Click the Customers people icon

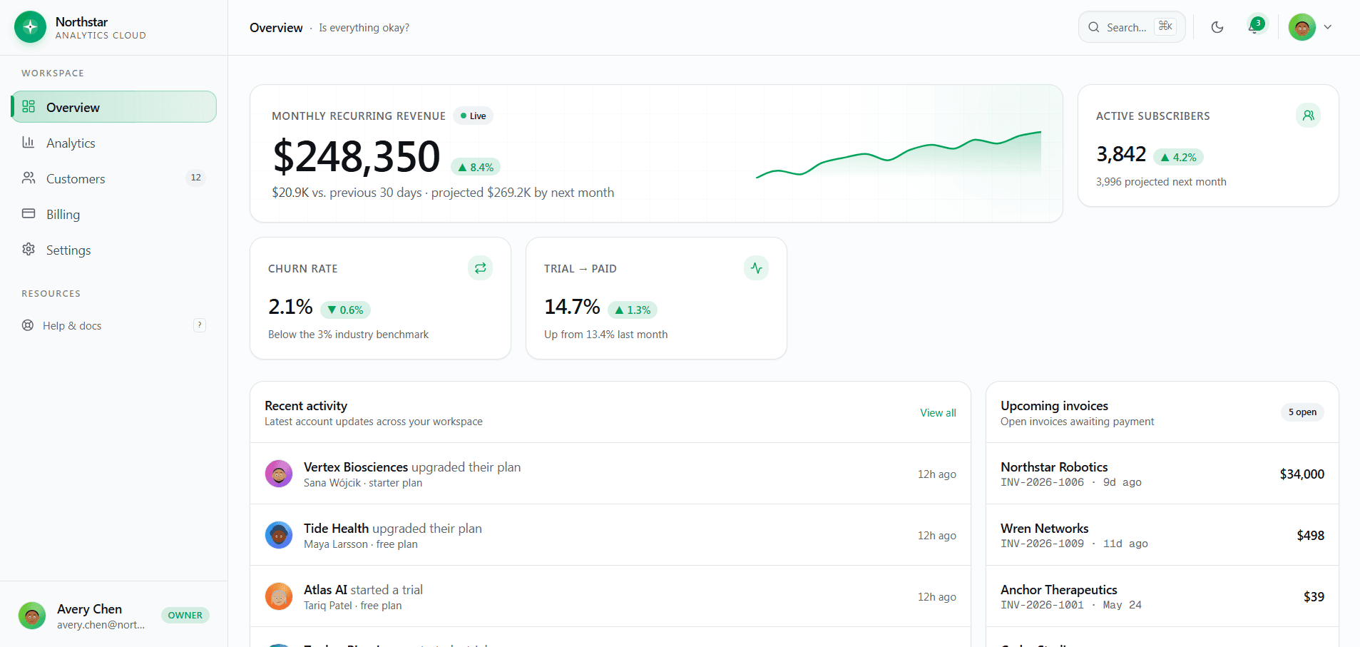click(29, 178)
